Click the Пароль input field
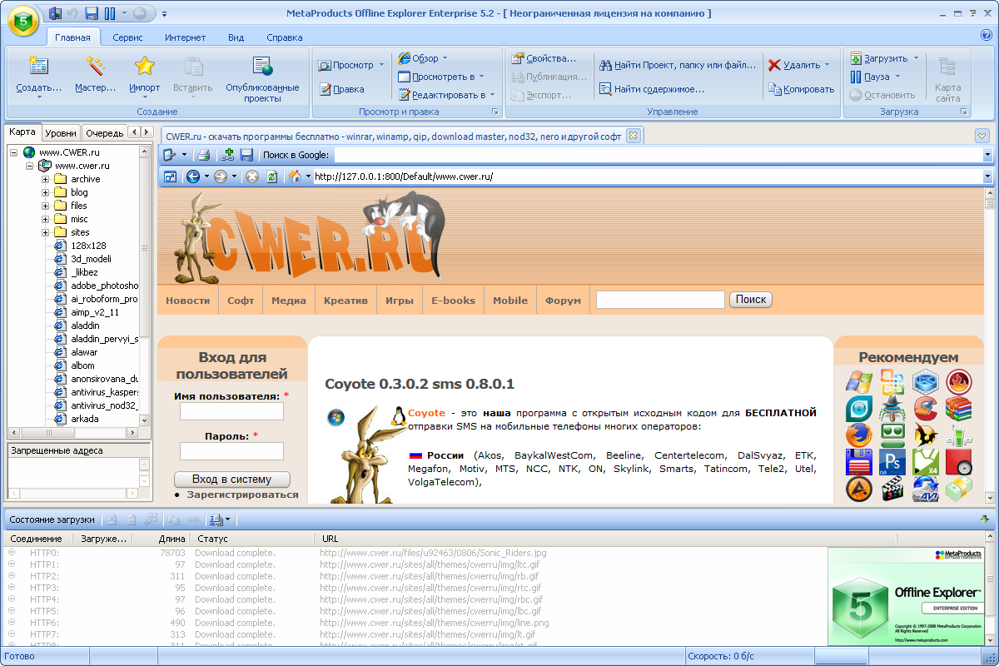The height and width of the screenshot is (666, 999). (232, 451)
